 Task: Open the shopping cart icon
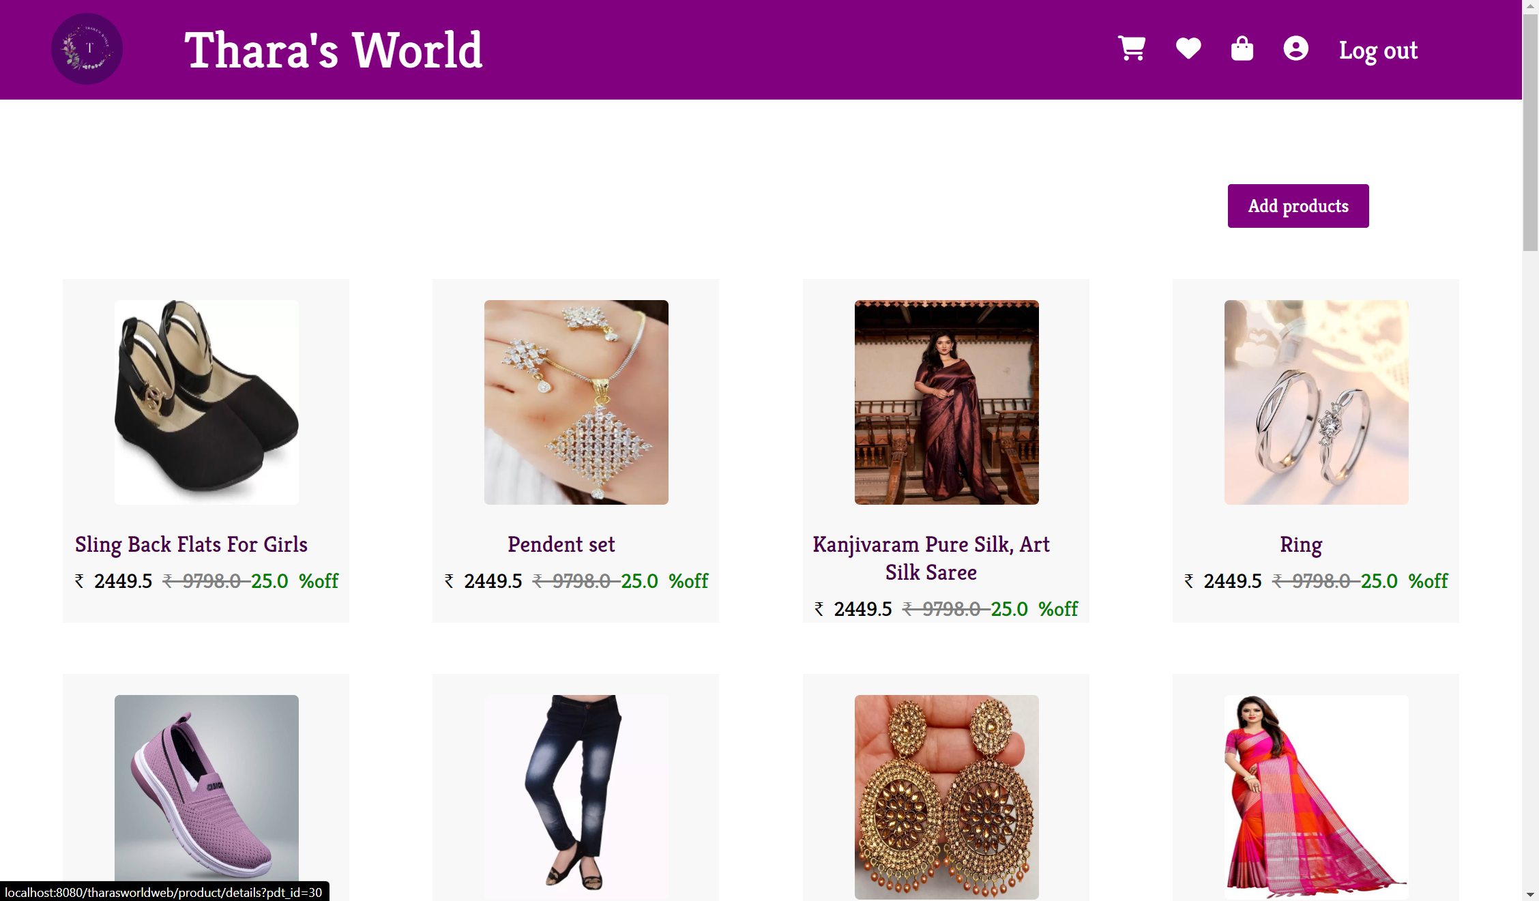click(1132, 48)
